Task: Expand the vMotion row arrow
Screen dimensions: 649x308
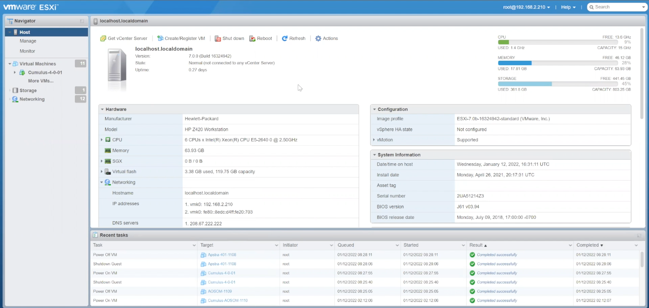Action: tap(374, 140)
